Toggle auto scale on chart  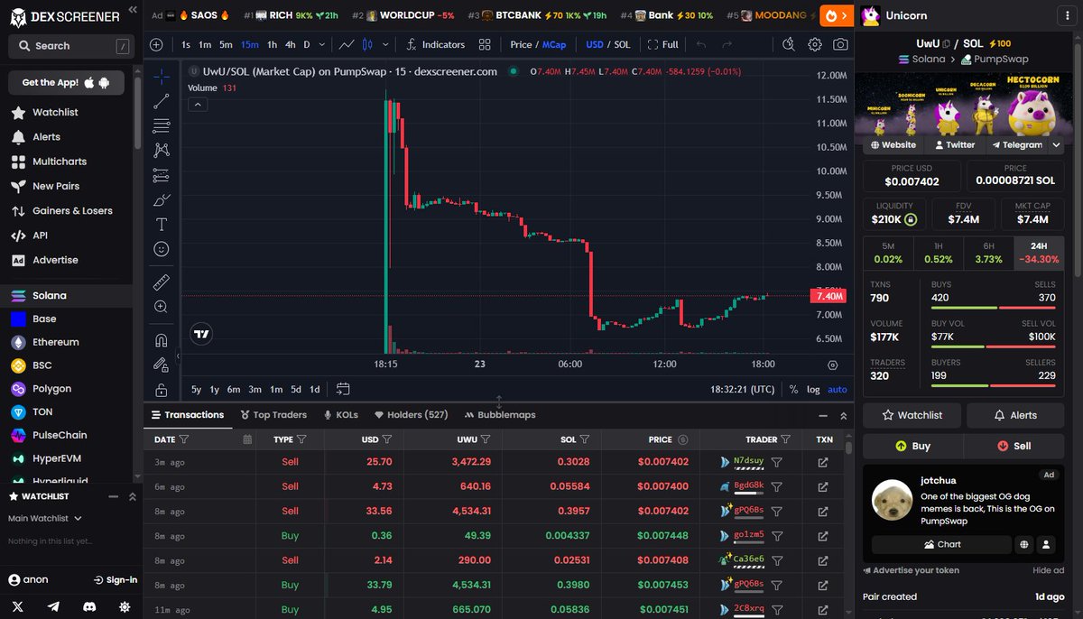(x=838, y=389)
